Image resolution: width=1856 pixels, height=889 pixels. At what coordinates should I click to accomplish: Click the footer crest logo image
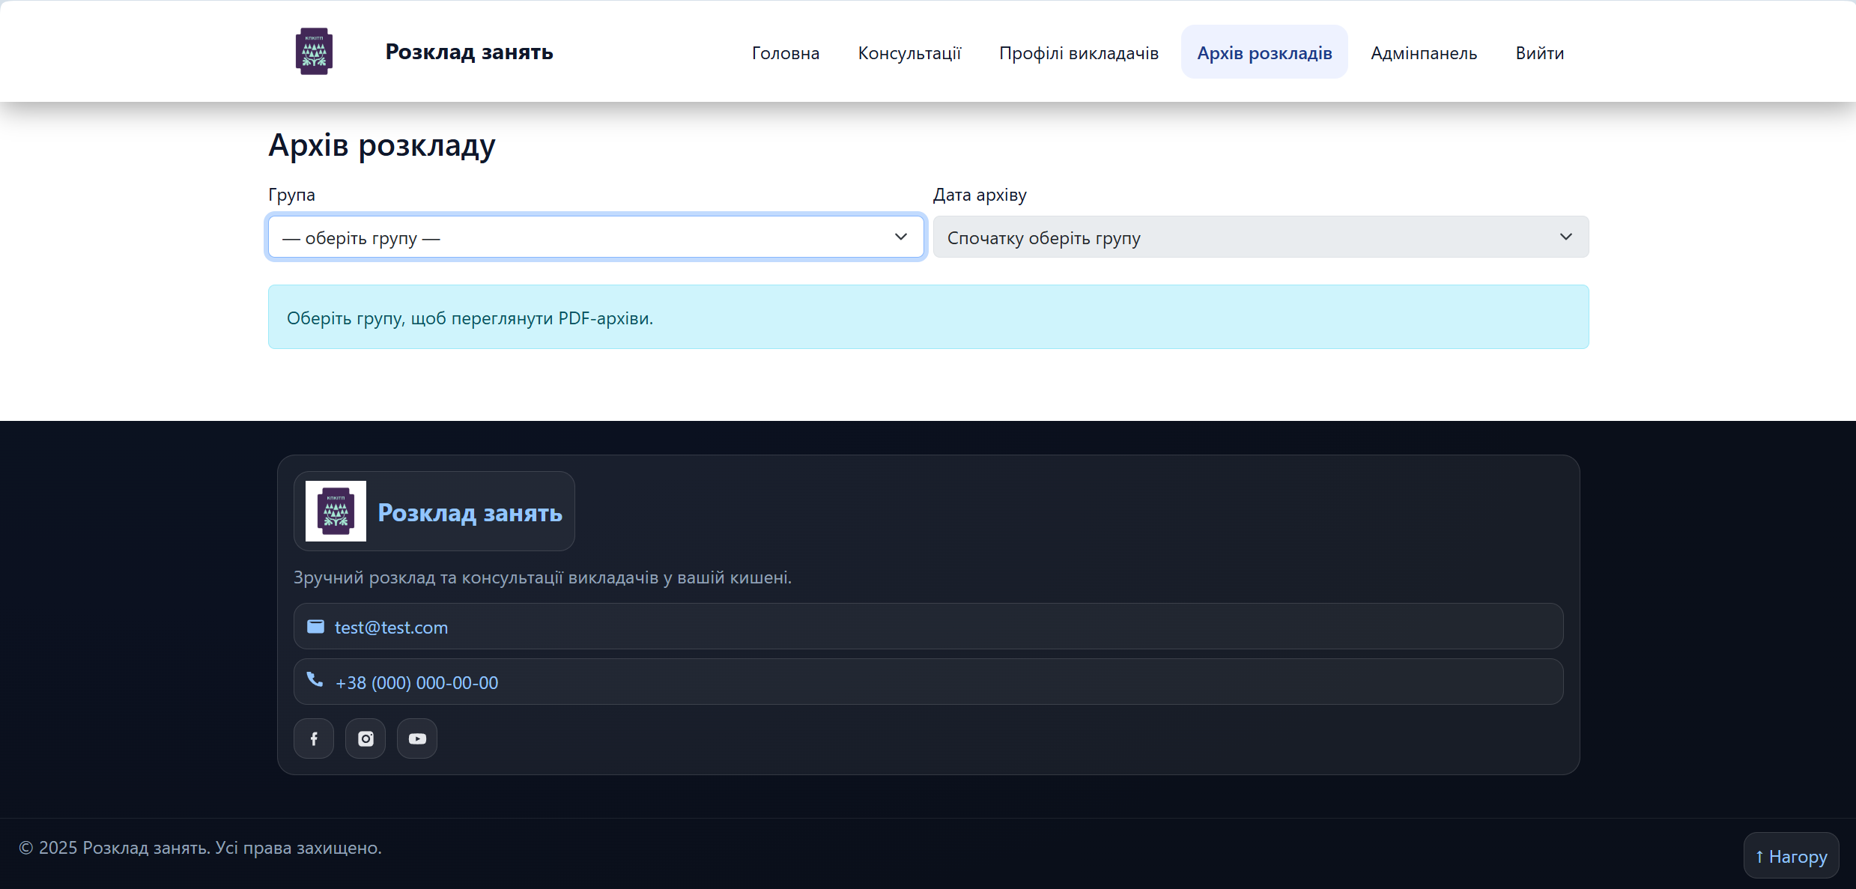[336, 511]
